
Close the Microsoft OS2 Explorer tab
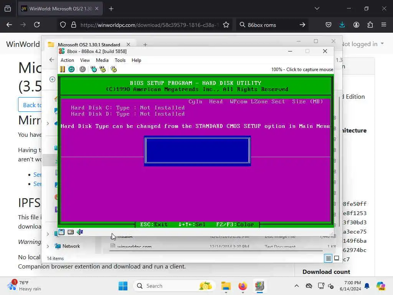128,45
